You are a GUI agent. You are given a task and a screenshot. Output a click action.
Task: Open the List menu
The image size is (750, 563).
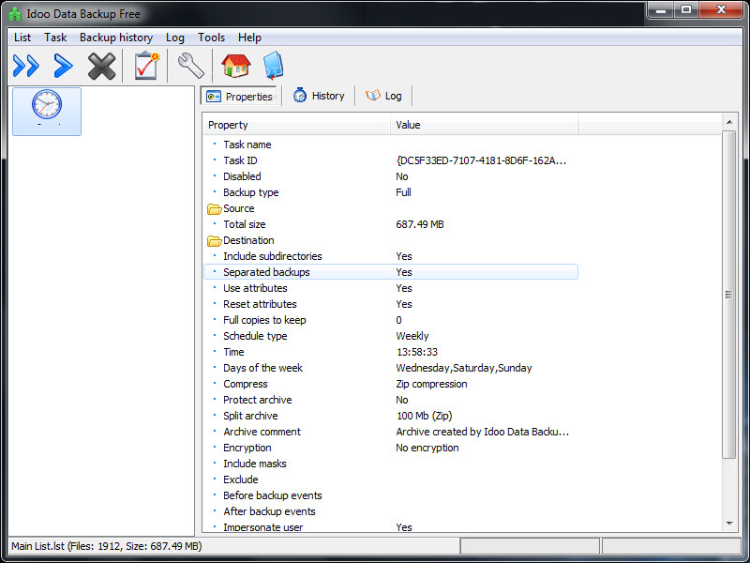[22, 38]
